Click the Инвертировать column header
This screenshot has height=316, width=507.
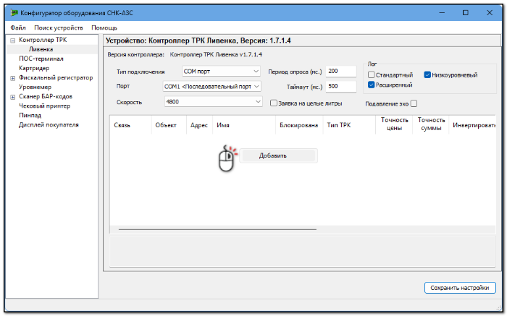(x=472, y=125)
